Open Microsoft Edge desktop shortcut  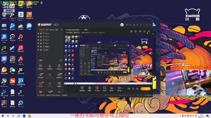(x=4, y=38)
